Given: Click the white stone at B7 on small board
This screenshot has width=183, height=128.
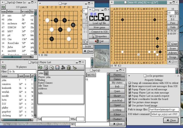Looking at the screenshot, I should click(x=47, y=20).
